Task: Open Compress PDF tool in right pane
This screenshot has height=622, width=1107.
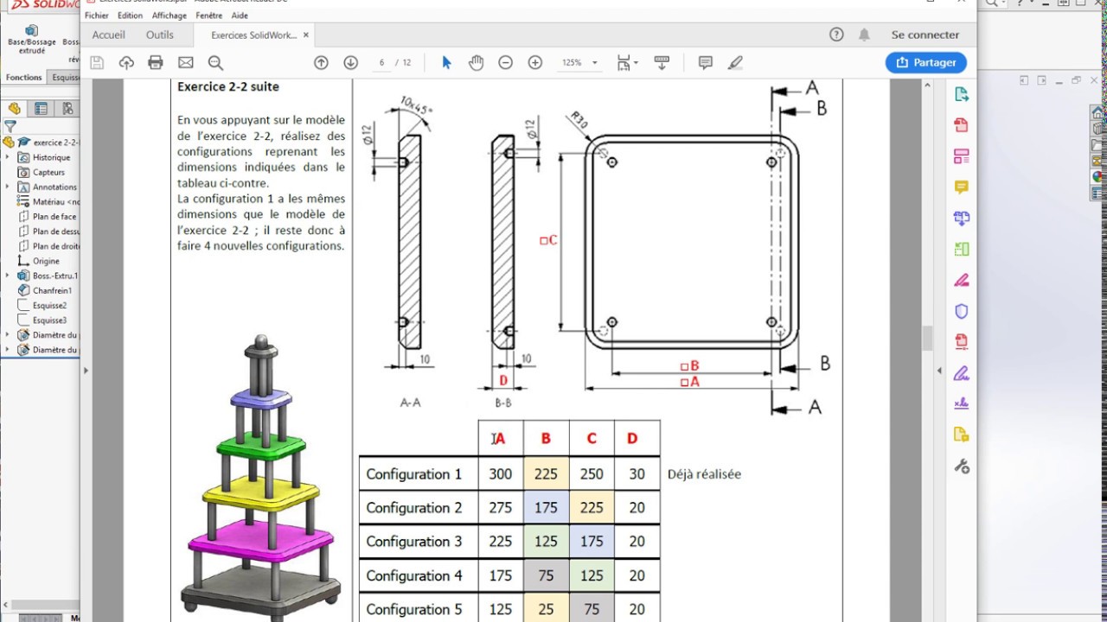Action: 961,342
